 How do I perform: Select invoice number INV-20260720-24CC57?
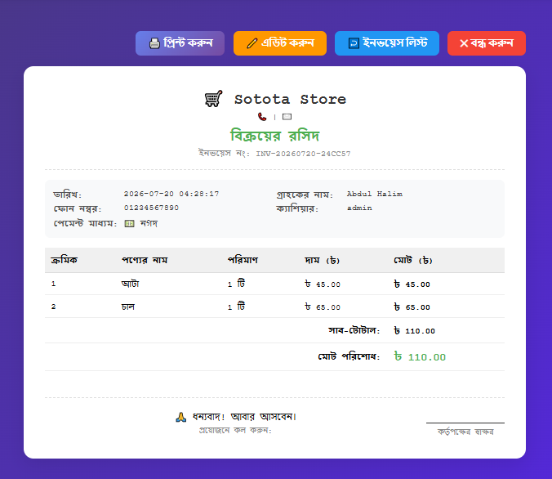[303, 154]
